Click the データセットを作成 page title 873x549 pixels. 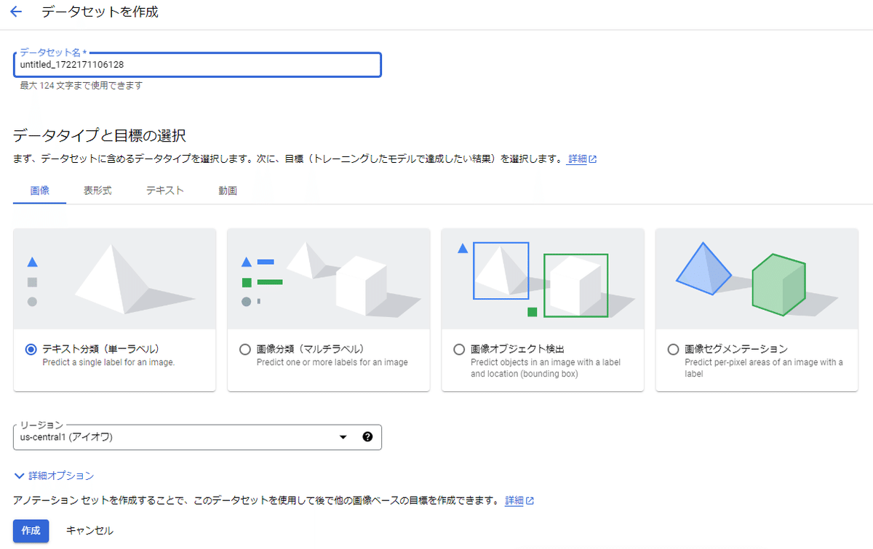click(x=100, y=12)
